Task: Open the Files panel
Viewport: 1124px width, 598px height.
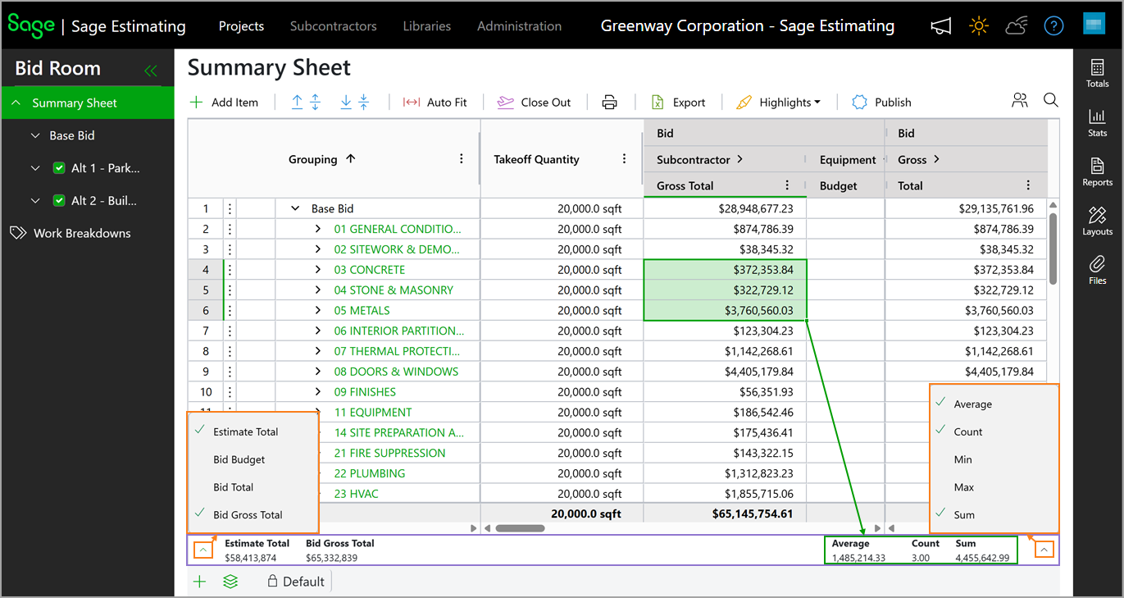Action: [1097, 270]
